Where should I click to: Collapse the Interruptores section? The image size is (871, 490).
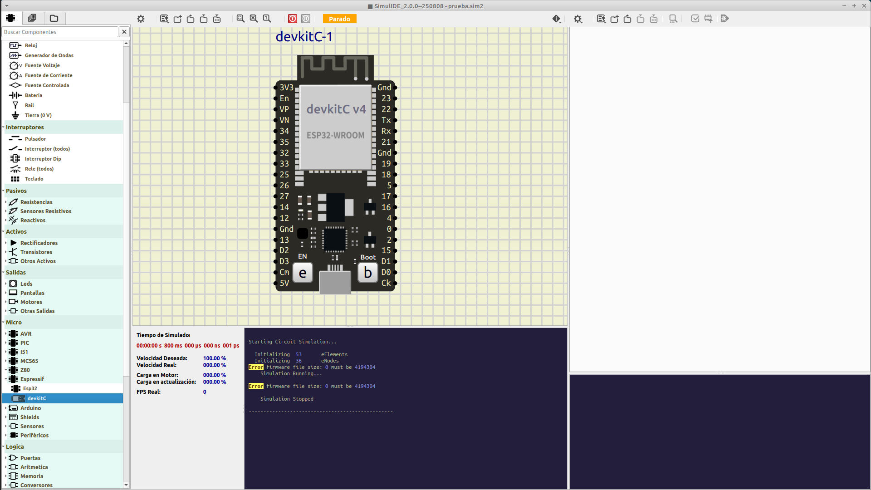pyautogui.click(x=4, y=127)
